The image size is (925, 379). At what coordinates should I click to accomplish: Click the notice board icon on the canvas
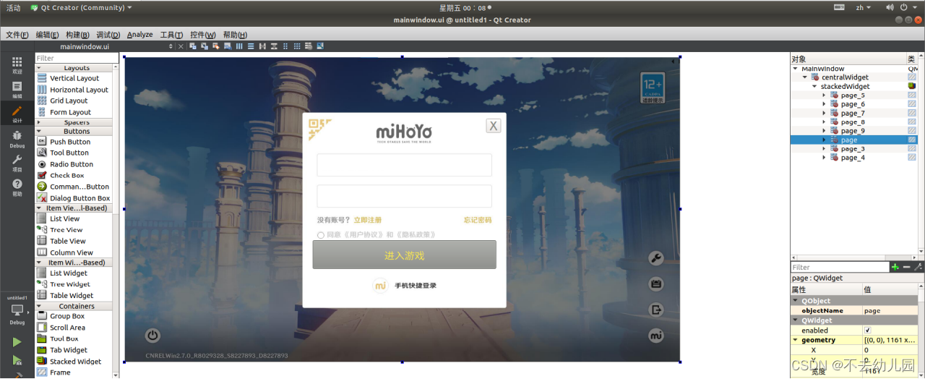(x=655, y=284)
